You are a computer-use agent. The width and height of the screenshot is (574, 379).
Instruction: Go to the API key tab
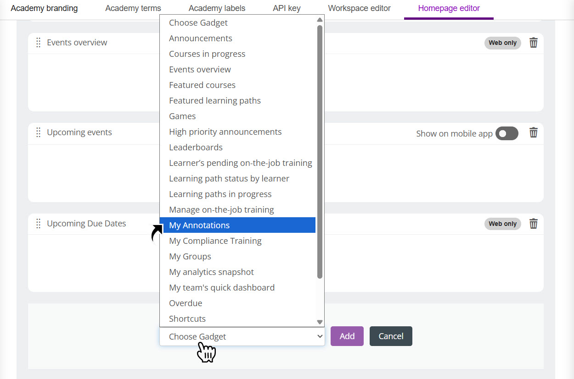point(287,8)
